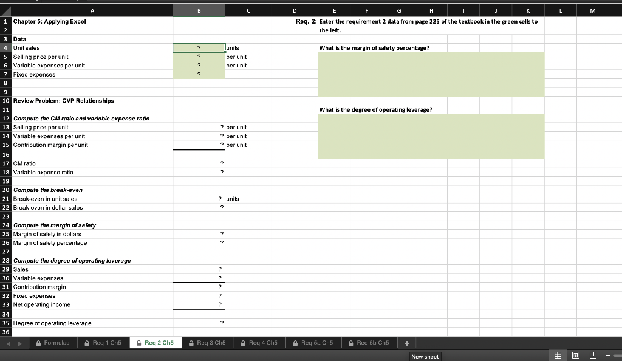Add a worksheet with the plus icon
Viewport: 622px width, 361px height.
406,342
